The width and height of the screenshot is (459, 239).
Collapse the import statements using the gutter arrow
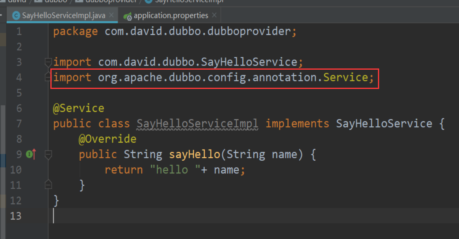[48, 61]
